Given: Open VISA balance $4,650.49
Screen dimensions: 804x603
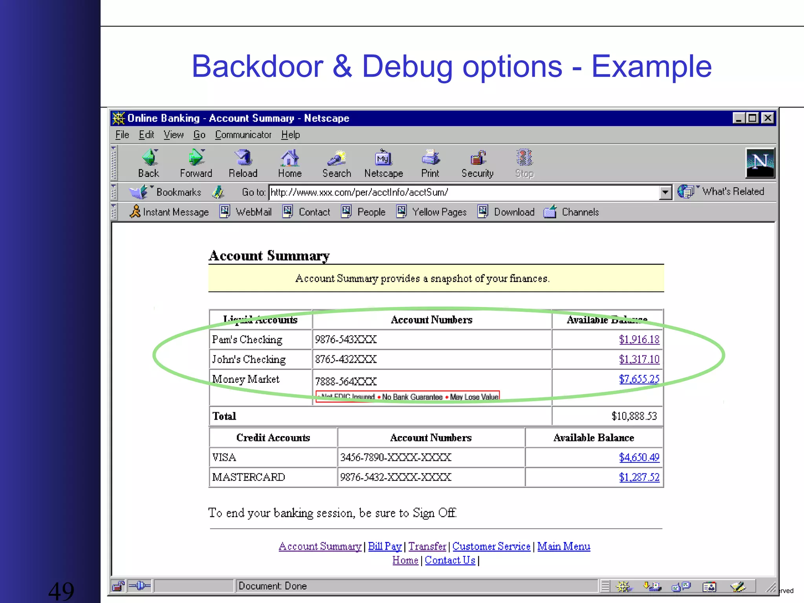Looking at the screenshot, I should point(639,457).
